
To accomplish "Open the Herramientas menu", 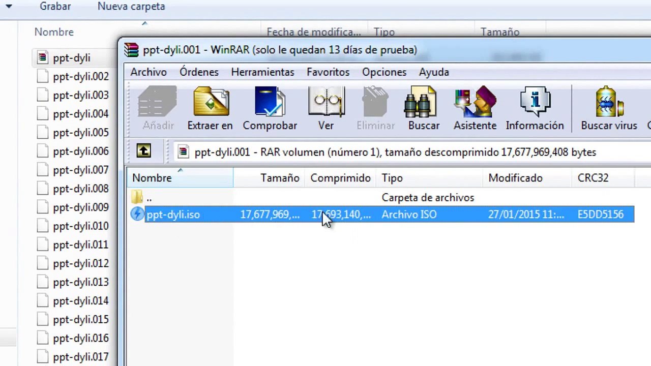I will coord(262,72).
